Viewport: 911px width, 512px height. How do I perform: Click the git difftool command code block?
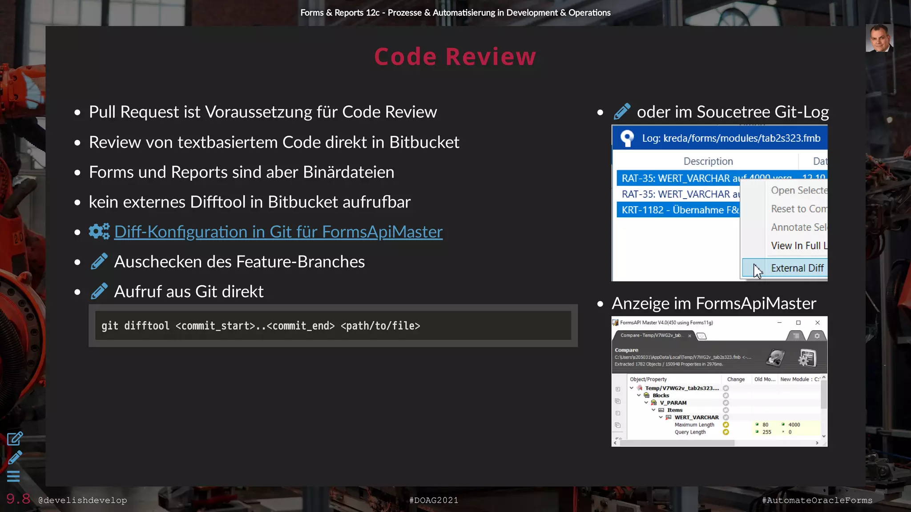click(333, 326)
